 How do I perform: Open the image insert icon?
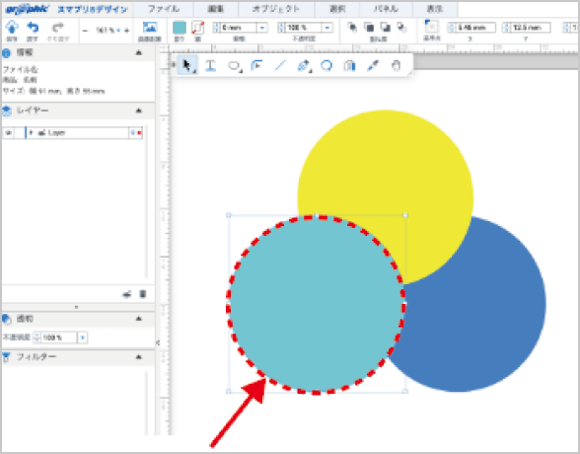150,27
